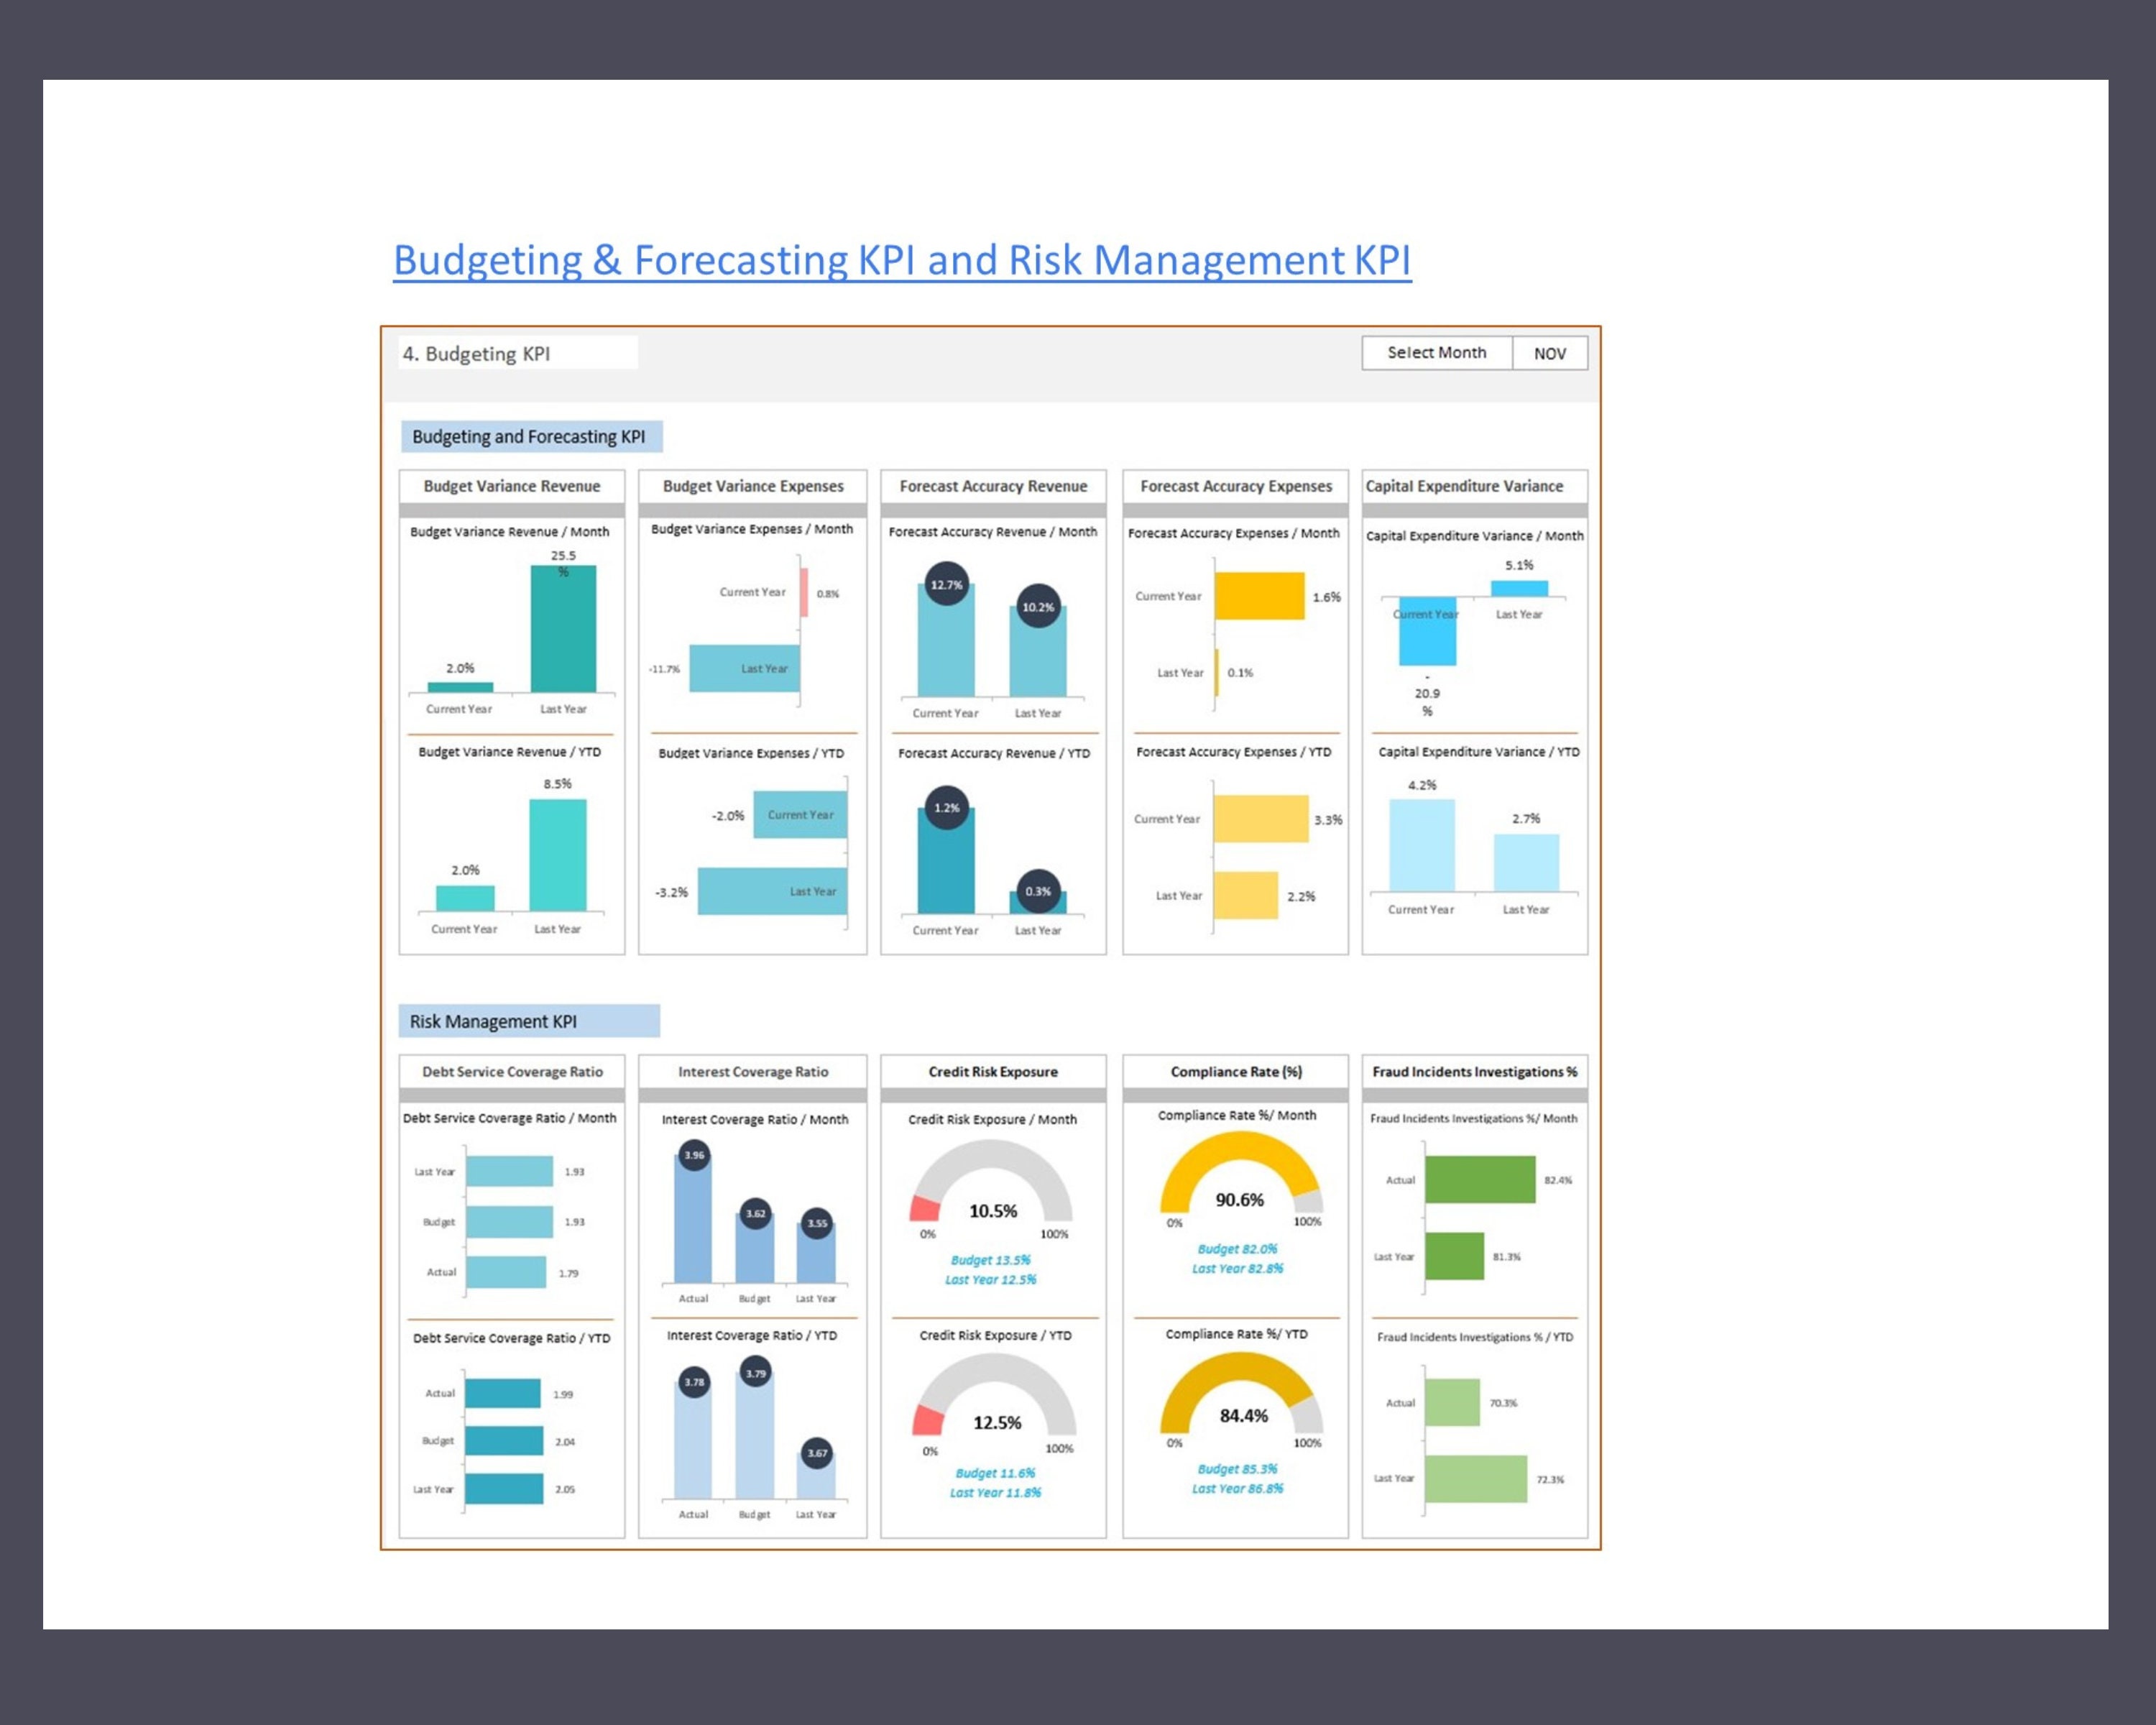
Task: Select the -3.2% Last Year YTD expenses bar
Action: tap(772, 892)
